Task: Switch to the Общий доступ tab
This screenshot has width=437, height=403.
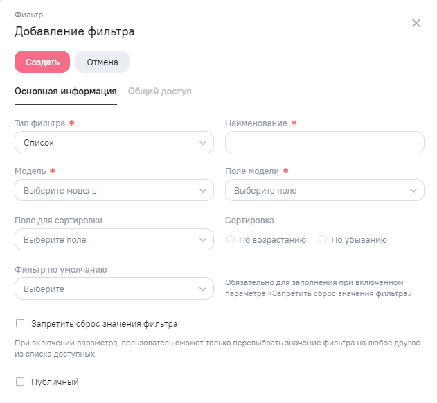Action: tap(159, 92)
